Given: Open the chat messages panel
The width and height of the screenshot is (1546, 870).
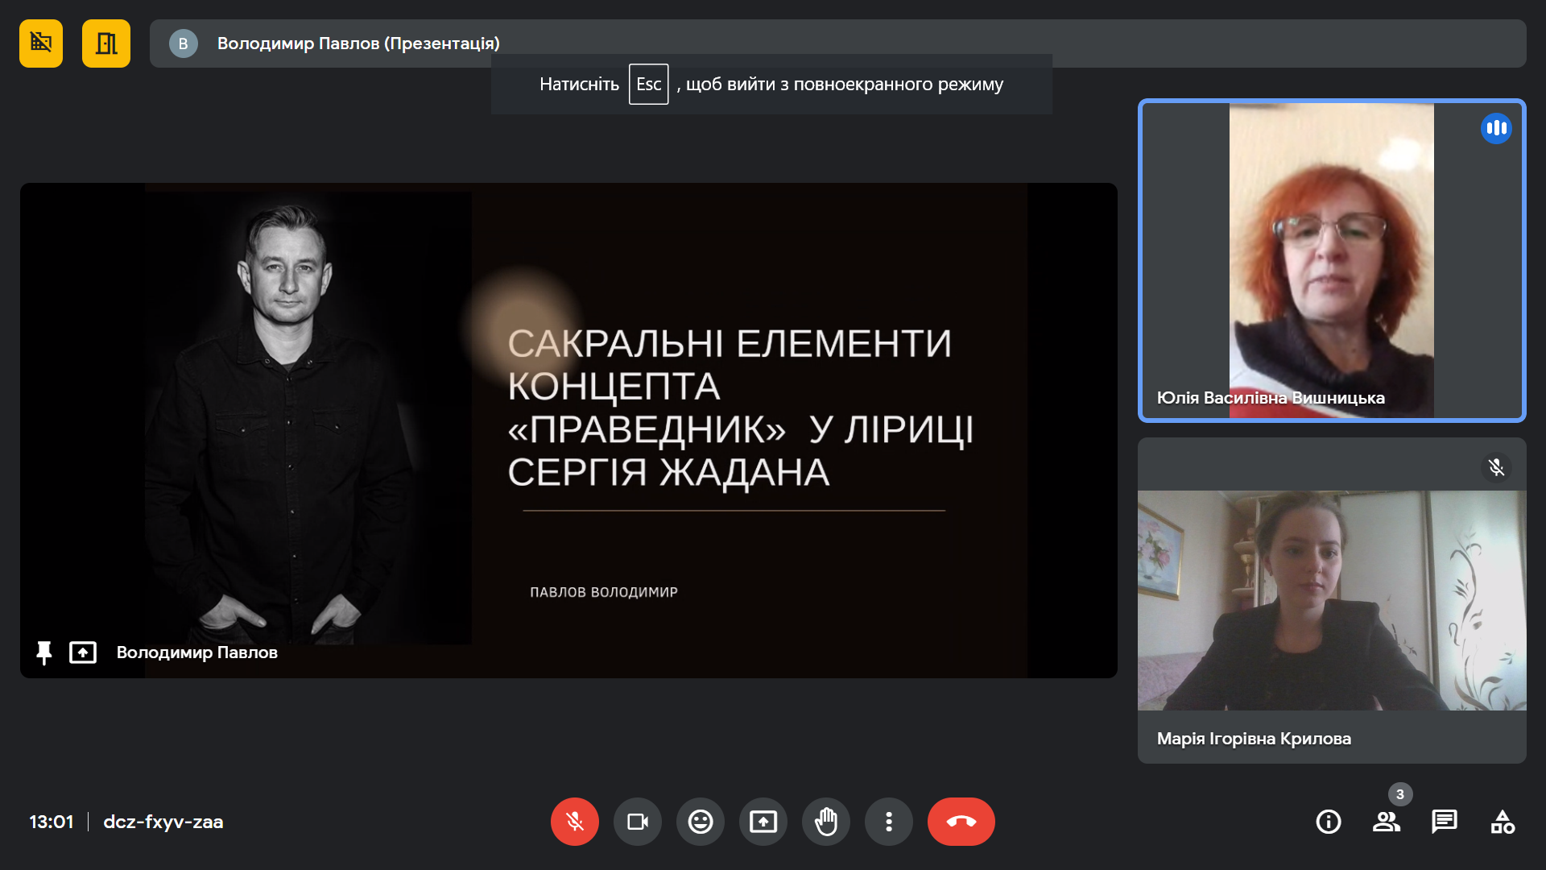Looking at the screenshot, I should 1444,822.
